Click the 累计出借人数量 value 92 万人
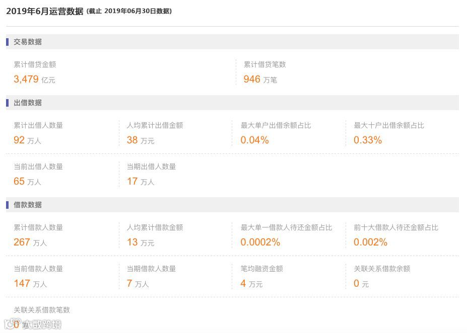 pyautogui.click(x=27, y=140)
